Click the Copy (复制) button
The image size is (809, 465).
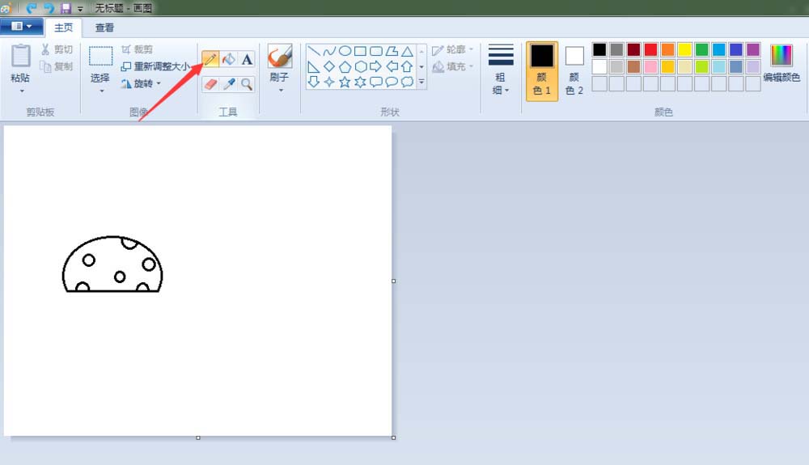click(57, 66)
